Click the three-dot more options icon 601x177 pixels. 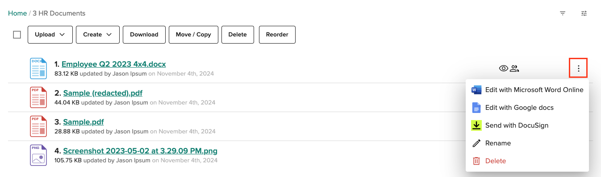[579, 68]
